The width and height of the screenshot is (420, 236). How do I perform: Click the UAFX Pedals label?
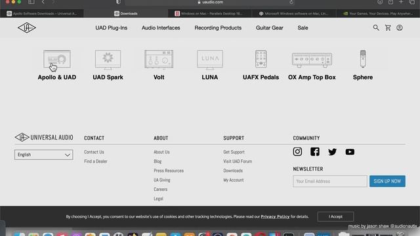261,77
